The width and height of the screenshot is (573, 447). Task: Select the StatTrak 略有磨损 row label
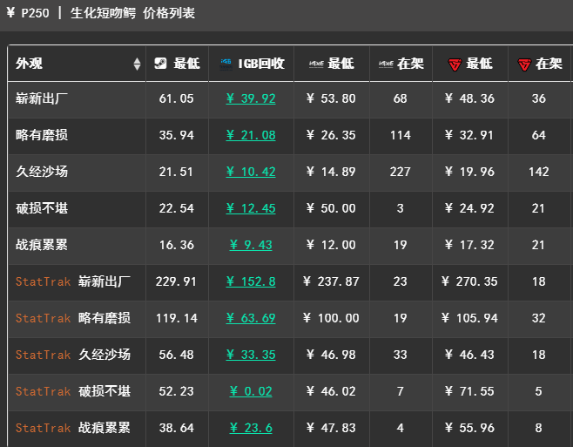coord(73,318)
